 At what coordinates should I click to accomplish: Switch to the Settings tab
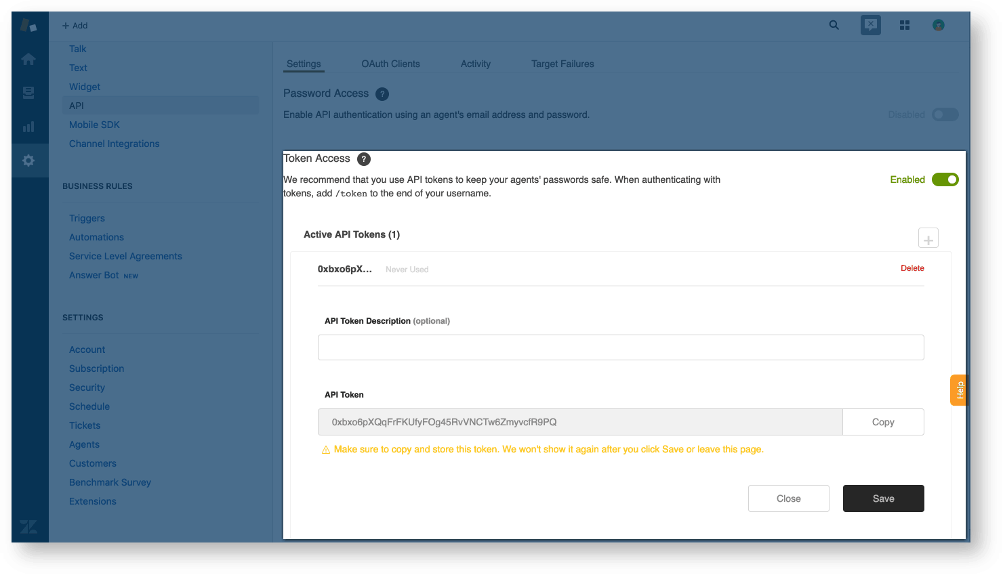tap(304, 64)
